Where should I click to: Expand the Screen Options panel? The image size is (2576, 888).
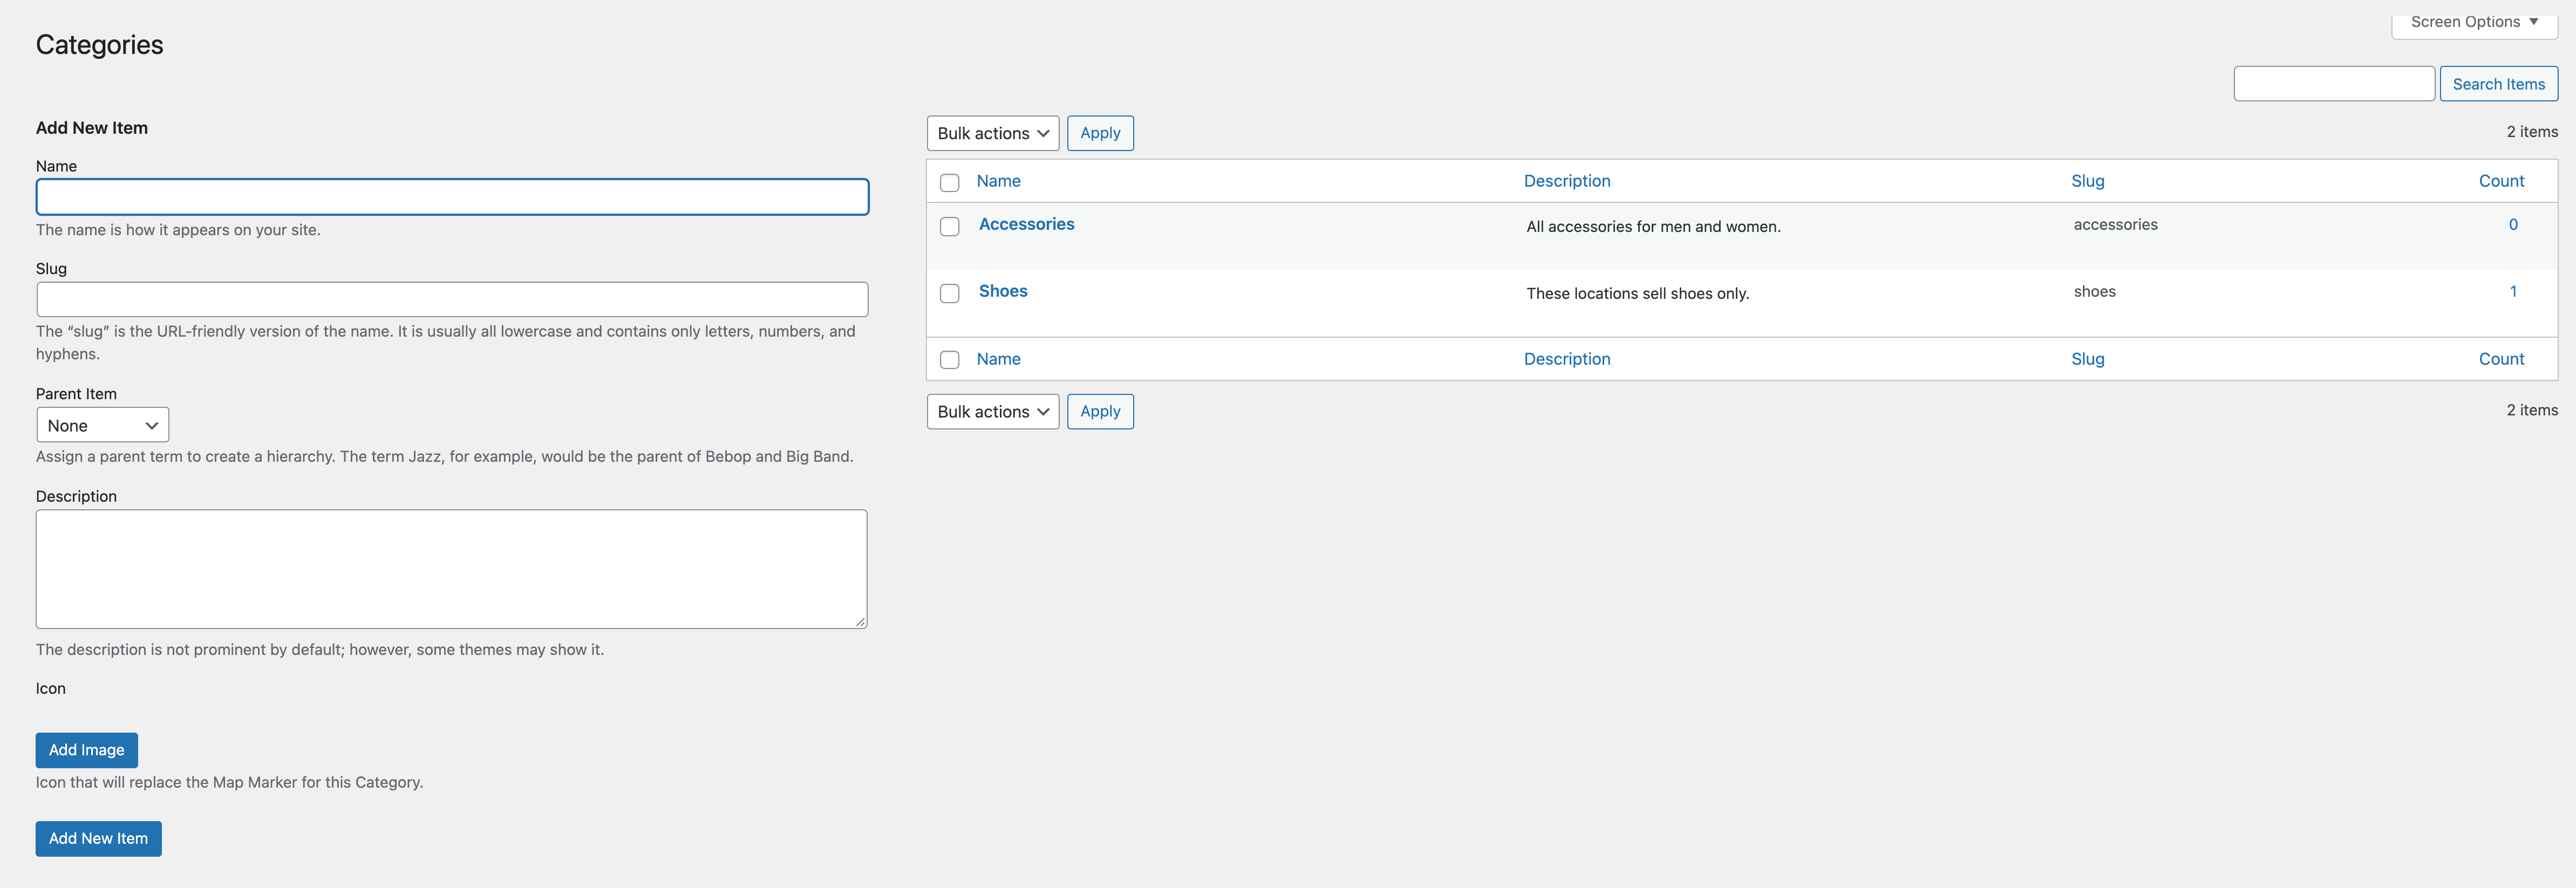point(2473,22)
